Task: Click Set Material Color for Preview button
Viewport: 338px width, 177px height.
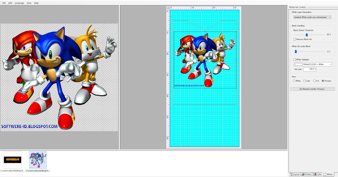Action: [x=313, y=89]
